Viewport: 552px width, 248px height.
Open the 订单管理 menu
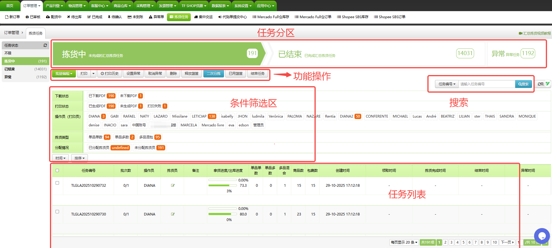tap(31, 6)
